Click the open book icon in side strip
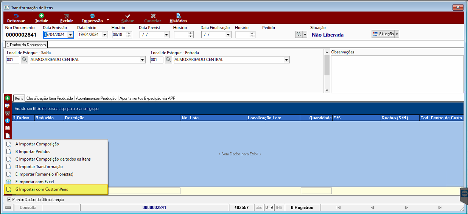468x214 pixels. point(7,128)
